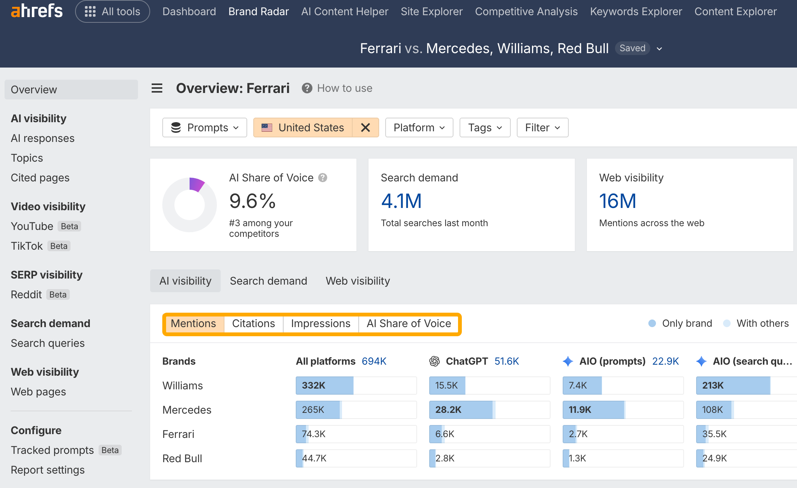Open Web pages in the sidebar

[x=38, y=392]
